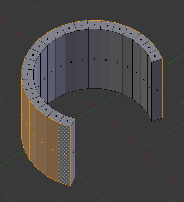This screenshot has width=184, height=202.
Task: Select the stippled active face on outer wall
Action: 65,154
